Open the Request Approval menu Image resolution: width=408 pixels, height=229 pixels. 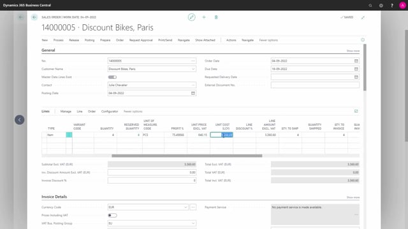[x=141, y=40]
